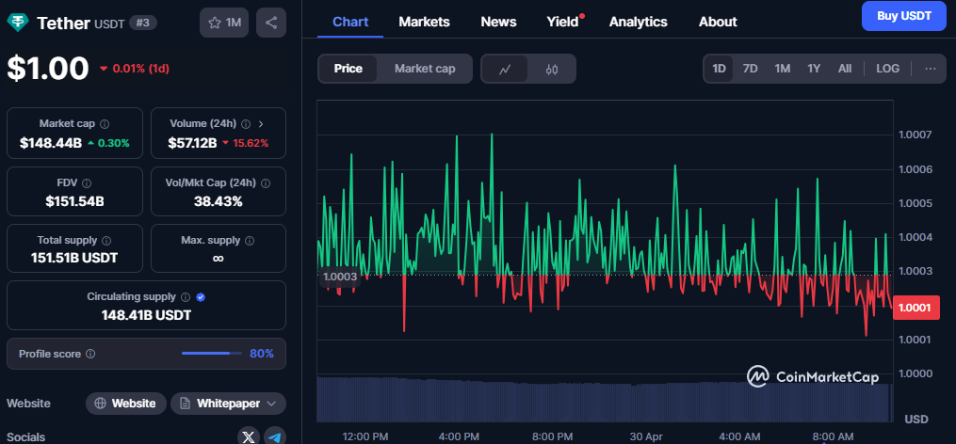956x444 pixels.
Task: Open the Tether Website link
Action: pyautogui.click(x=126, y=404)
